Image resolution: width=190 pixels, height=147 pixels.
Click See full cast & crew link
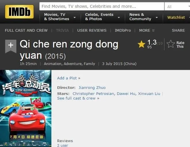pos(78,98)
